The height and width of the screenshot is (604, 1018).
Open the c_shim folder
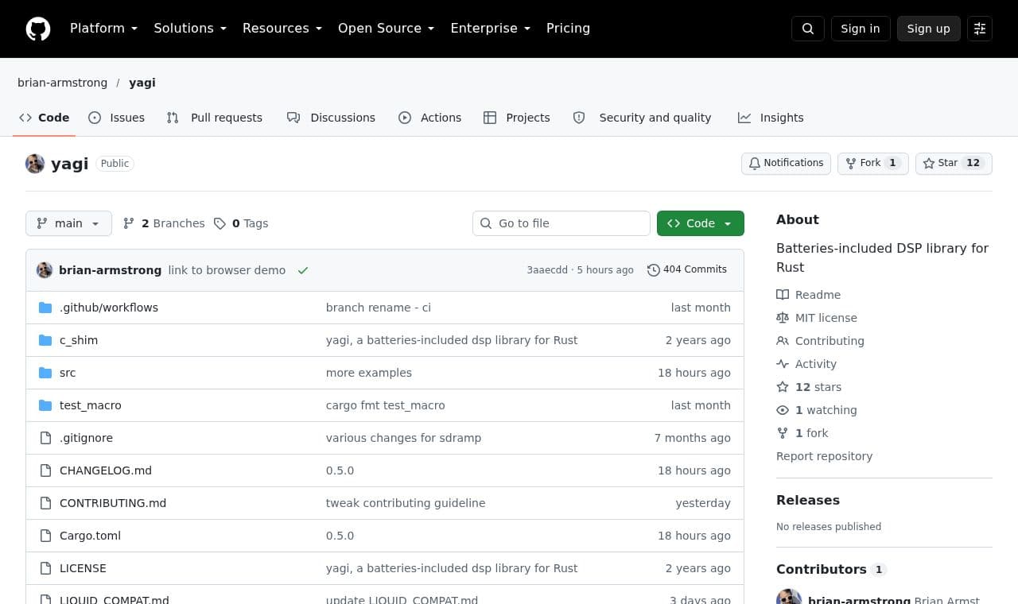coord(79,340)
